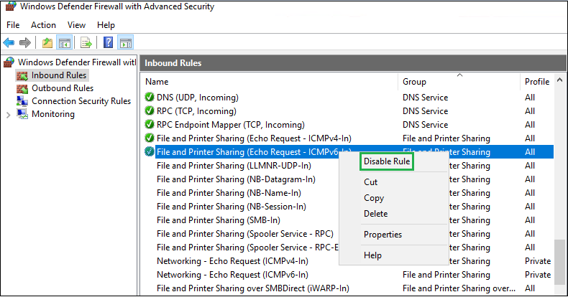Choose Properties in the context menu
Screen dimensions: 568x297
(383, 235)
